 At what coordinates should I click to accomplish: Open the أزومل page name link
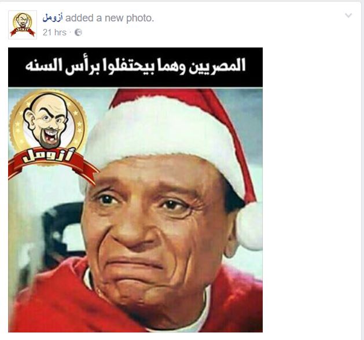[x=53, y=18]
